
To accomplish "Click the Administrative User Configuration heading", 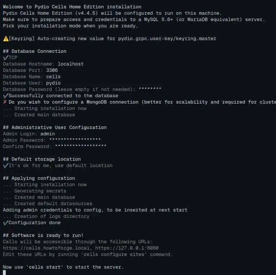I will point(55,128).
